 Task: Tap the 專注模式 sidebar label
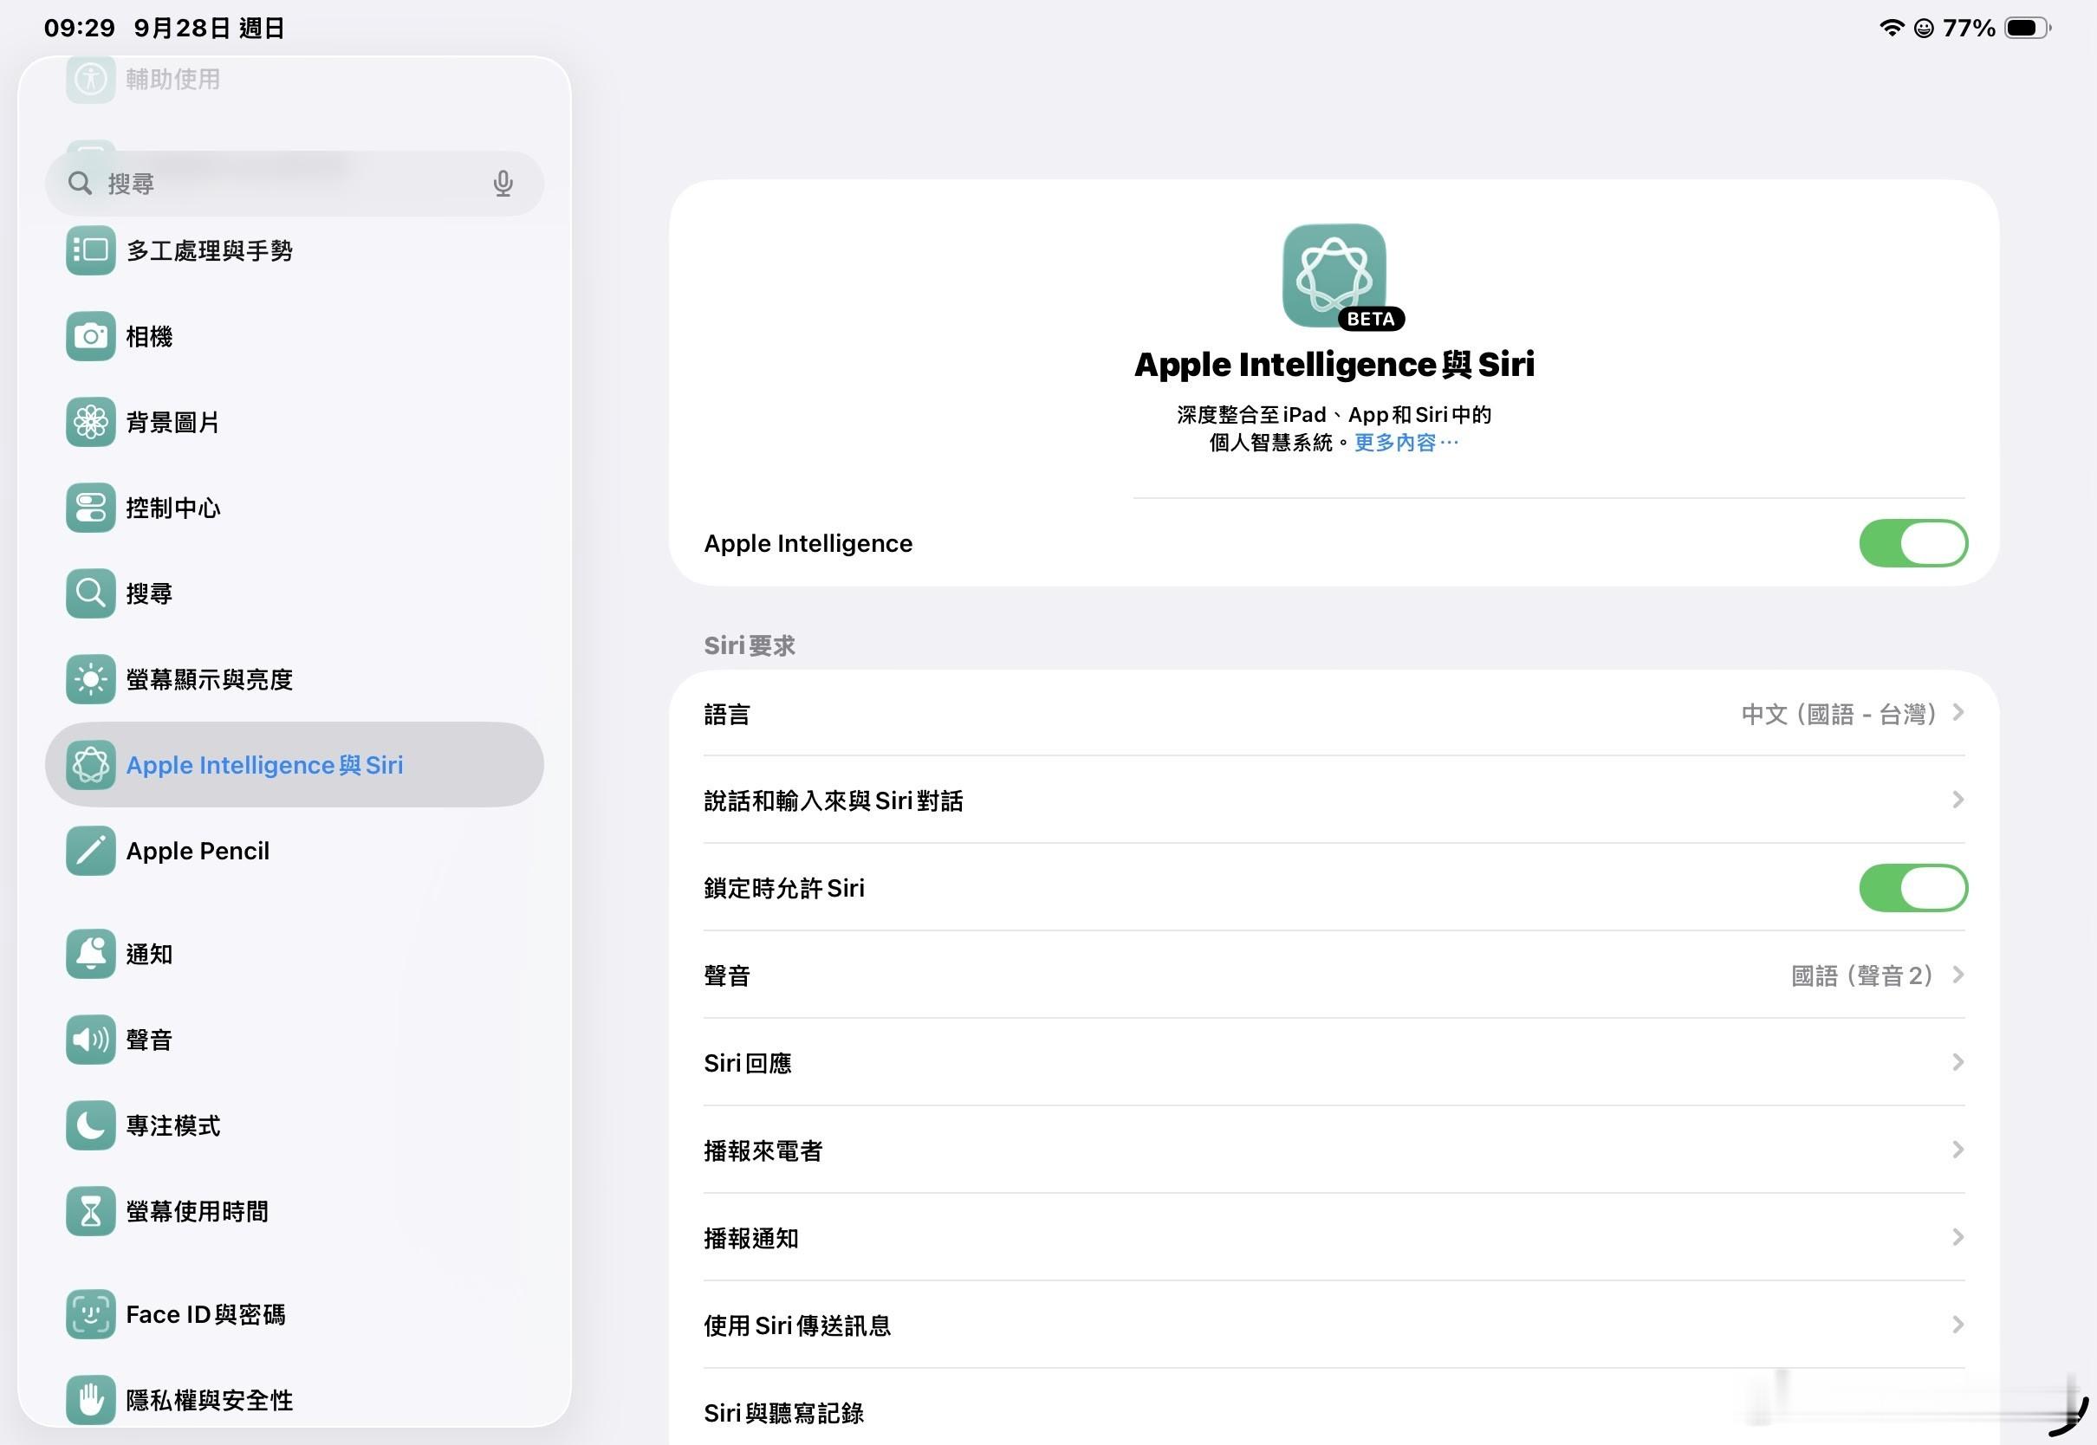(x=173, y=1126)
